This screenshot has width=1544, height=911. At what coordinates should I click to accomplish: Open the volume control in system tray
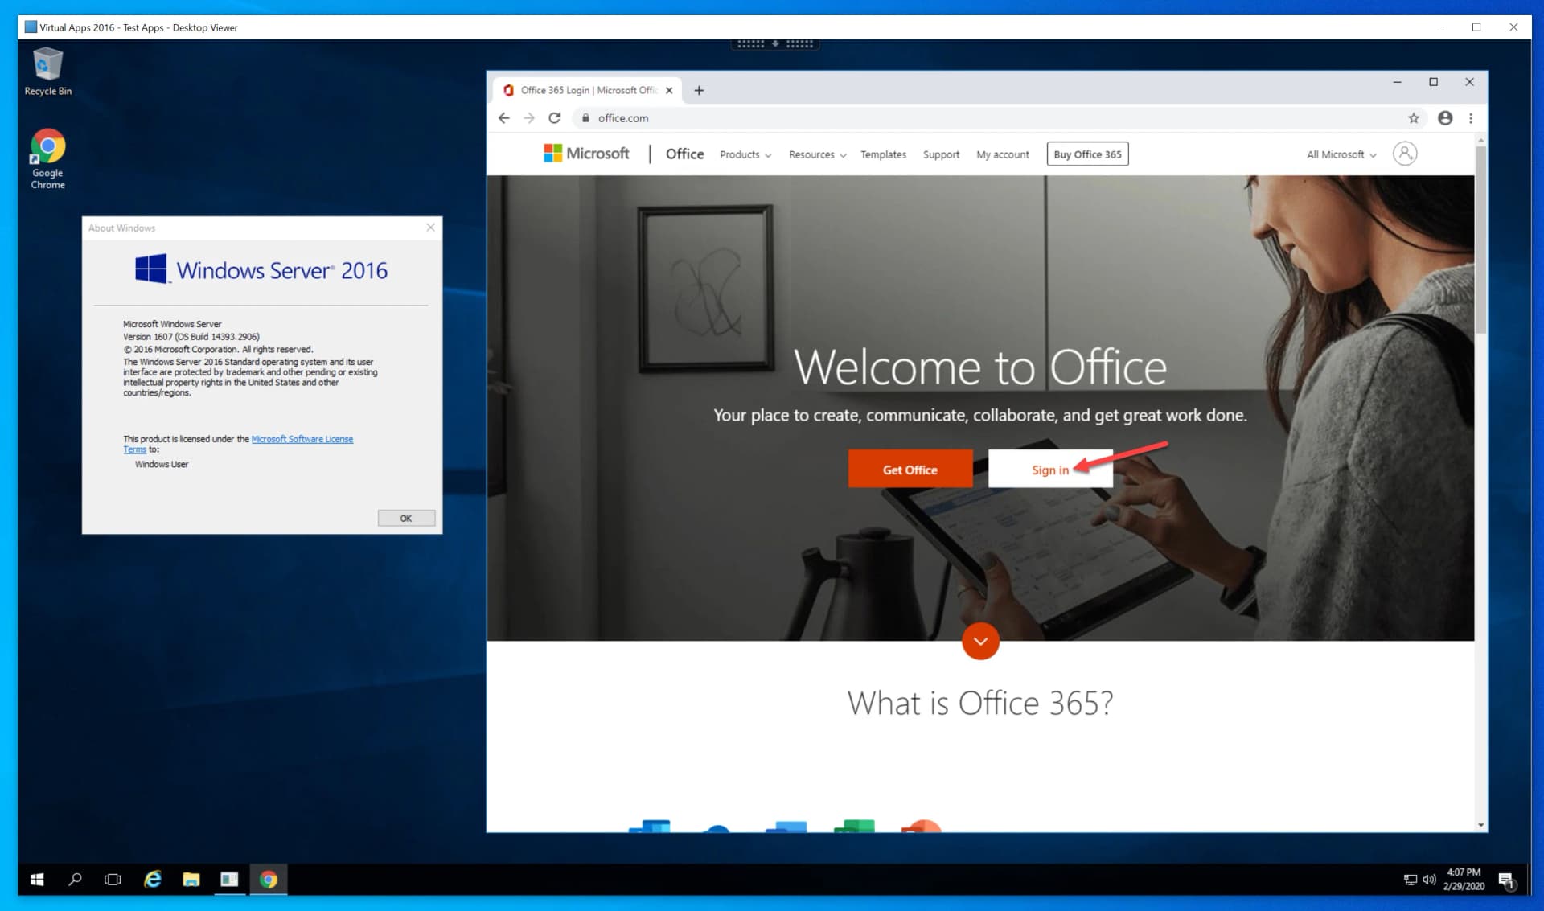[1429, 880]
